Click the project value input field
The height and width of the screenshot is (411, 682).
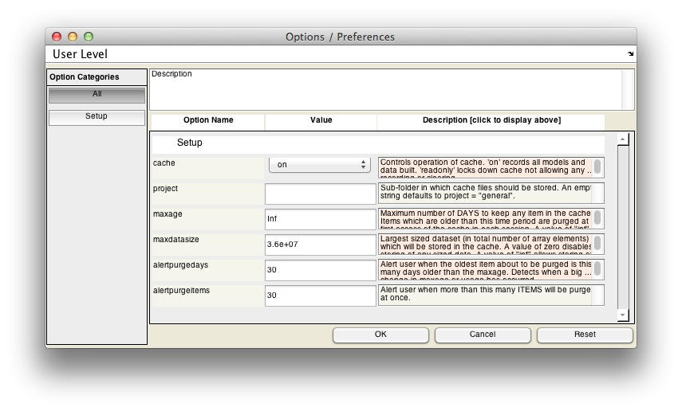pos(320,194)
